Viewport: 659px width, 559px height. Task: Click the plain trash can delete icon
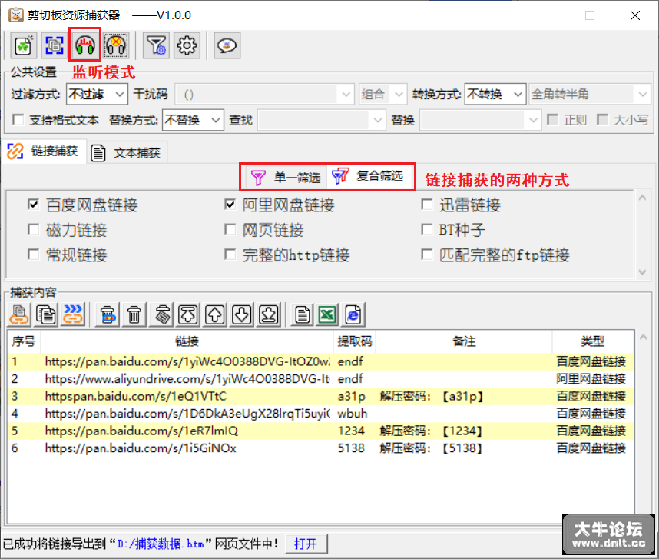134,314
